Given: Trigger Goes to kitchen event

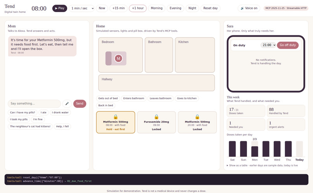Looking at the screenshot, I should (x=187, y=98).
